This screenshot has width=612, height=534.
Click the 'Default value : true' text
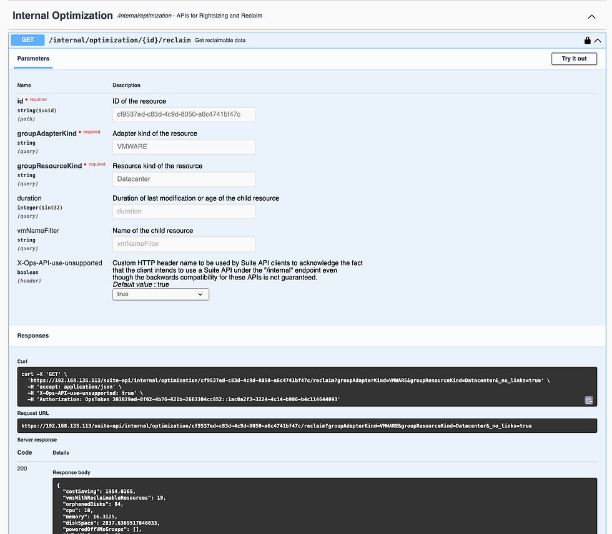[141, 284]
